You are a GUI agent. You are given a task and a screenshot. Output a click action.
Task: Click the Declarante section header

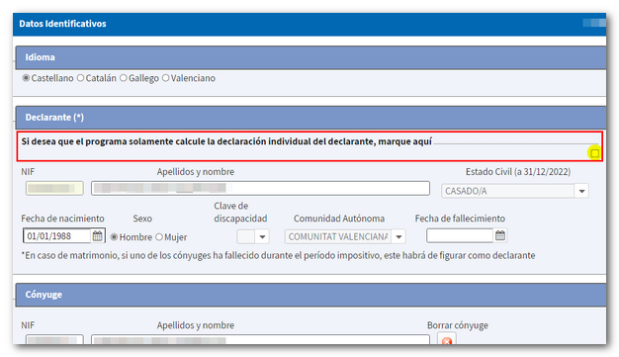(x=310, y=118)
